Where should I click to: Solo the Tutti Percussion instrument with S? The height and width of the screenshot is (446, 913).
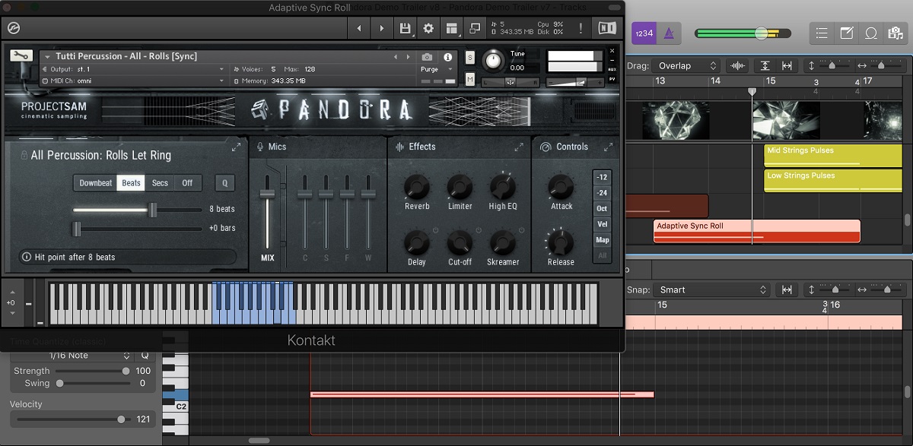click(469, 58)
